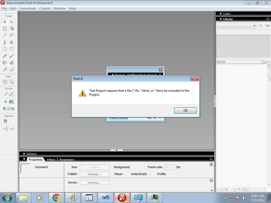
Task: Close the floating Project panel
Action: click(x=161, y=70)
